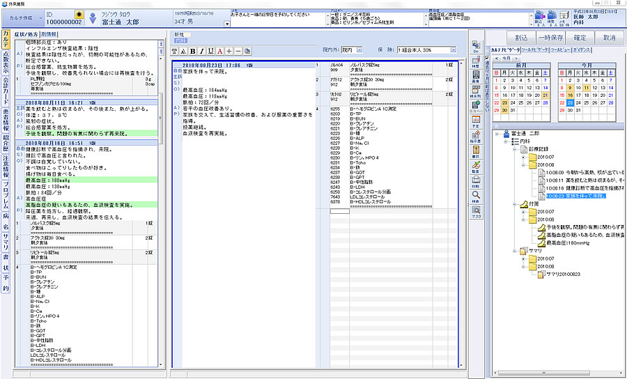
Task: Select day 9 in the 今月 calendar
Action: point(570,87)
